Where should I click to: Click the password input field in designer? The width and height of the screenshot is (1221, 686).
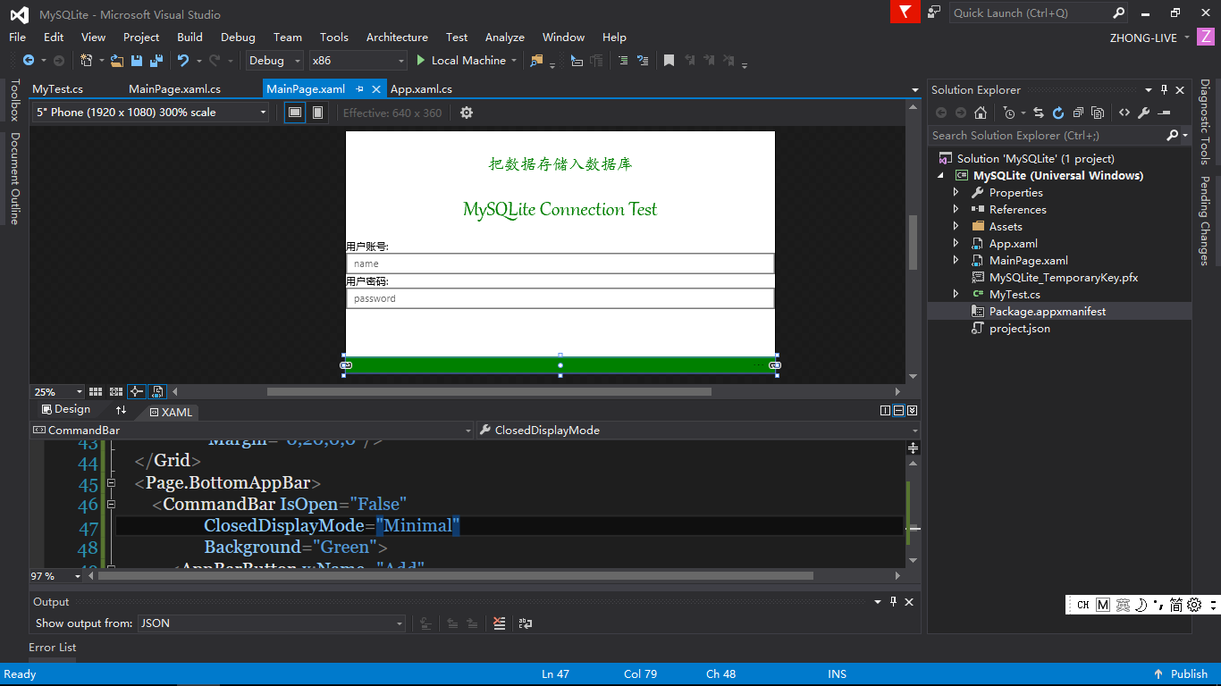click(x=560, y=298)
